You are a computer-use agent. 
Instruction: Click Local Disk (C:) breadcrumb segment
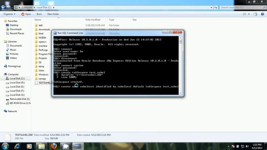(44, 7)
